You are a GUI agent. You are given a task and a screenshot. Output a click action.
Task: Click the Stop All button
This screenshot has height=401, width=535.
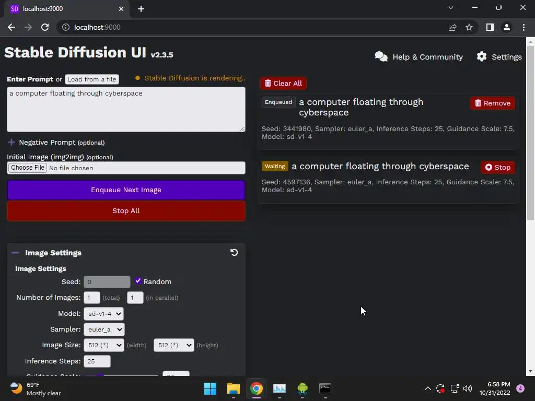point(126,211)
